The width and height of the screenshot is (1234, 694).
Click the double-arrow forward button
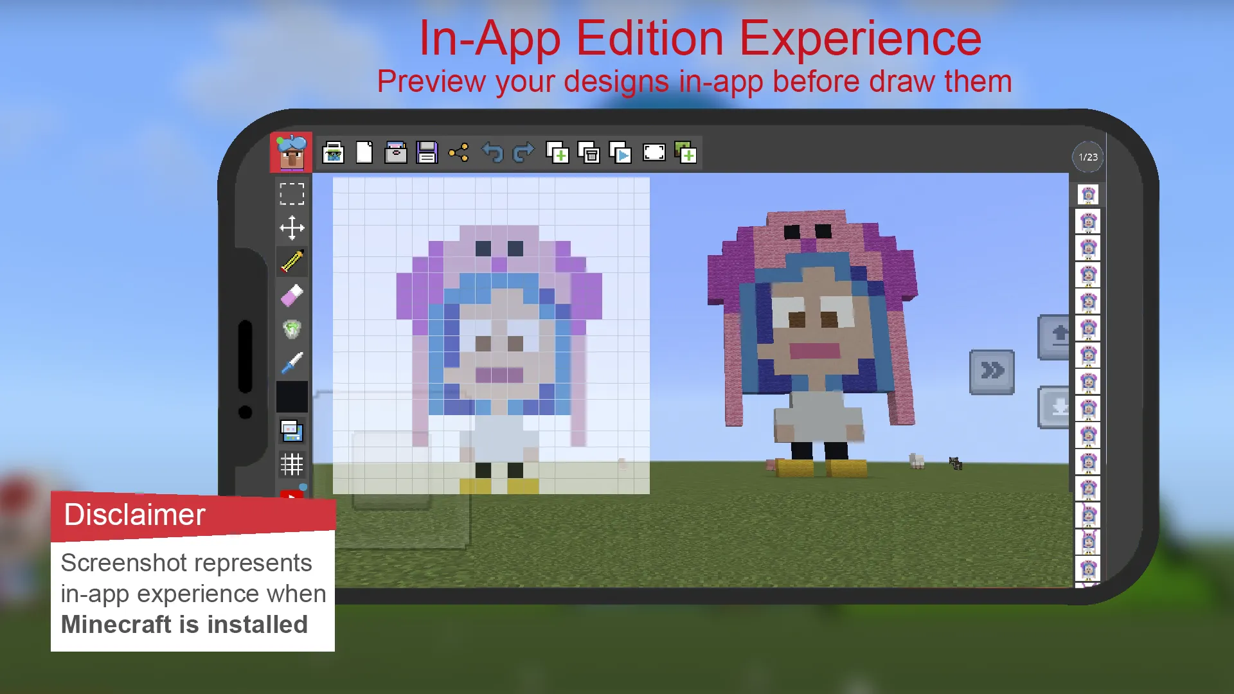pyautogui.click(x=992, y=371)
